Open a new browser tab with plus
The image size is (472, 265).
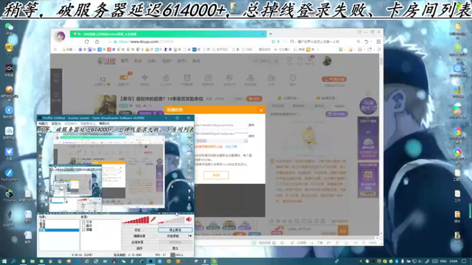tap(270, 34)
